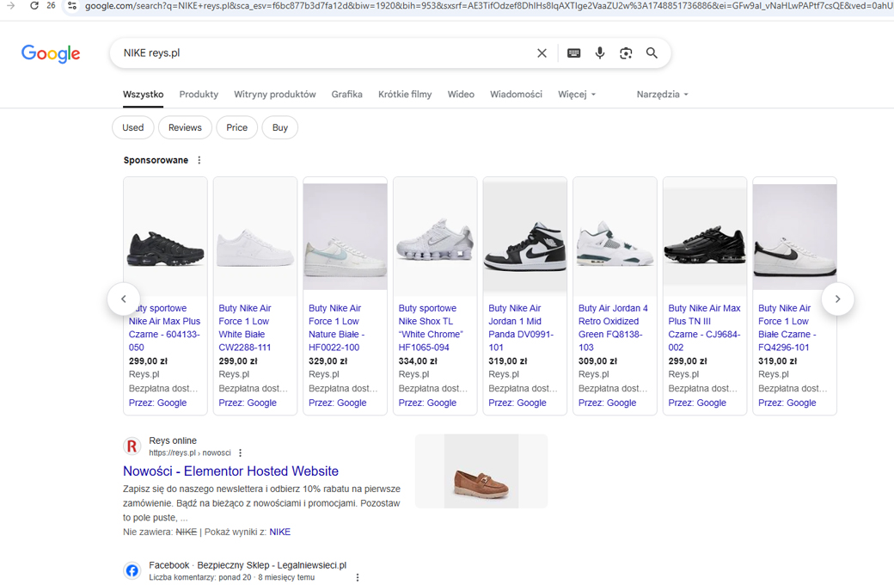Show next sponsored products with right arrow
This screenshot has height=585, width=894.
click(837, 299)
